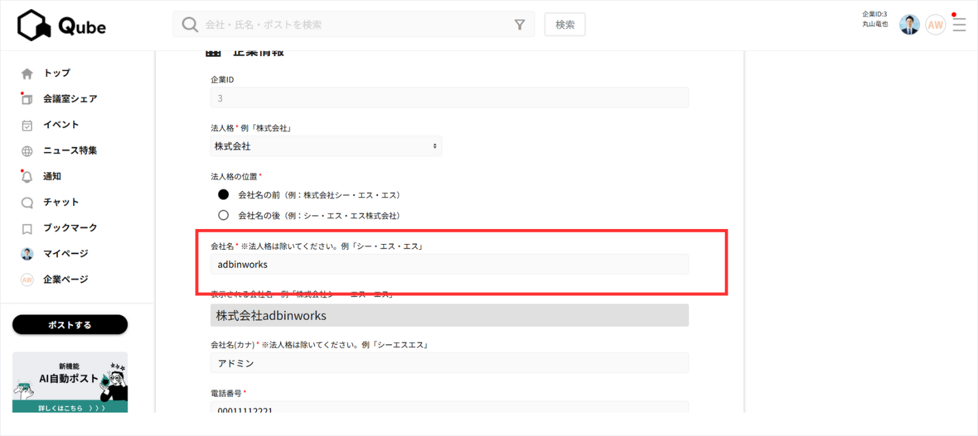Select the 会社名の前 radio button
The image size is (978, 436).
(223, 194)
